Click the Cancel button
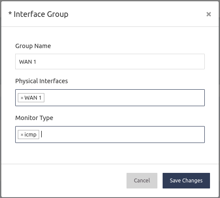Image resolution: width=220 pixels, height=198 pixels. 142,181
